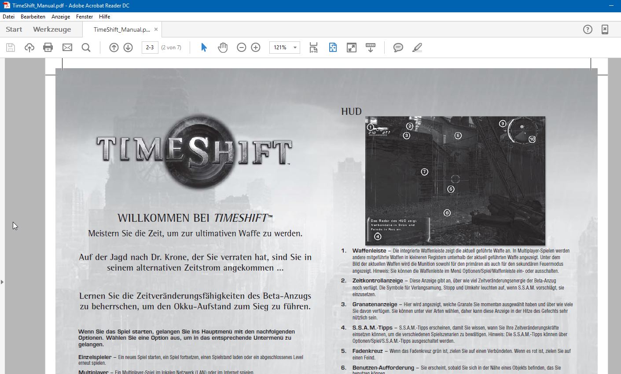
Task: Zoom out with minus button
Action: (x=242, y=48)
